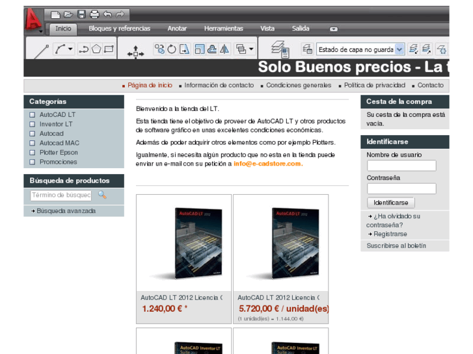Click the second layer icon right of the combo
The height and width of the screenshot is (354, 473).
(x=426, y=49)
